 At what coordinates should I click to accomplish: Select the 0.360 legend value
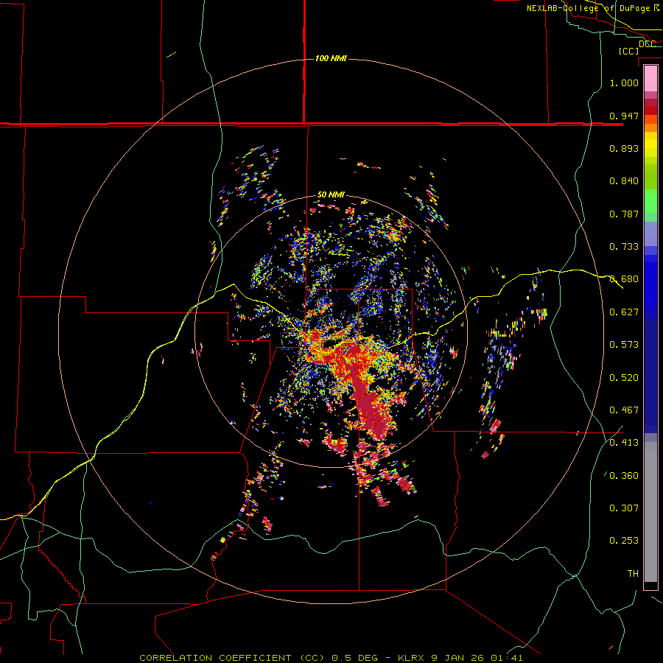click(x=624, y=476)
